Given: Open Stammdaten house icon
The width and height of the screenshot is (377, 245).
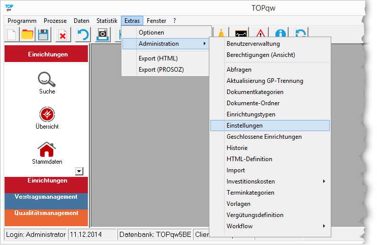Looking at the screenshot, I should (x=47, y=149).
